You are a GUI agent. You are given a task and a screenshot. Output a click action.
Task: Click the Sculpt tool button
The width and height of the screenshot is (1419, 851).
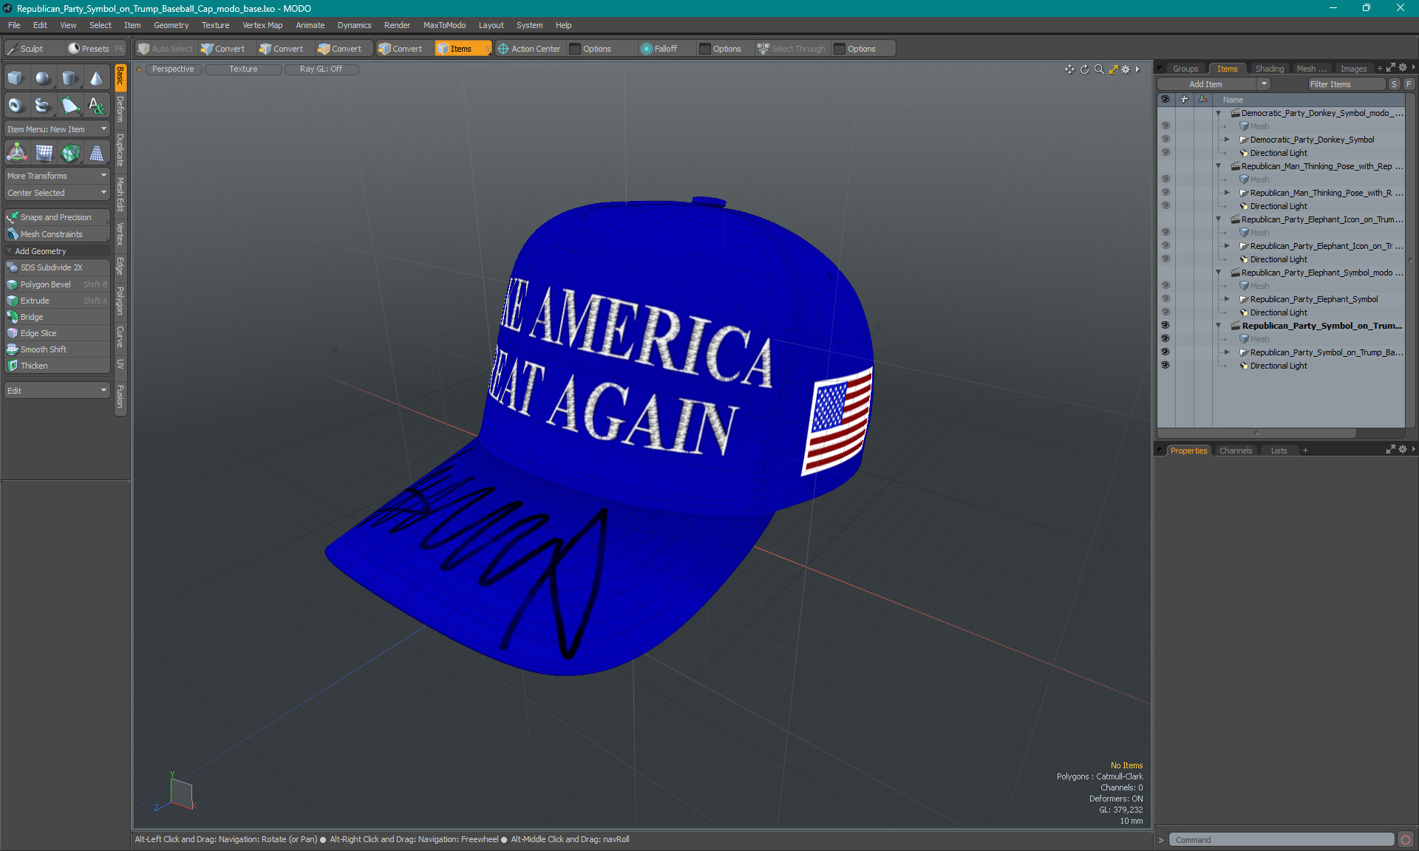[34, 49]
